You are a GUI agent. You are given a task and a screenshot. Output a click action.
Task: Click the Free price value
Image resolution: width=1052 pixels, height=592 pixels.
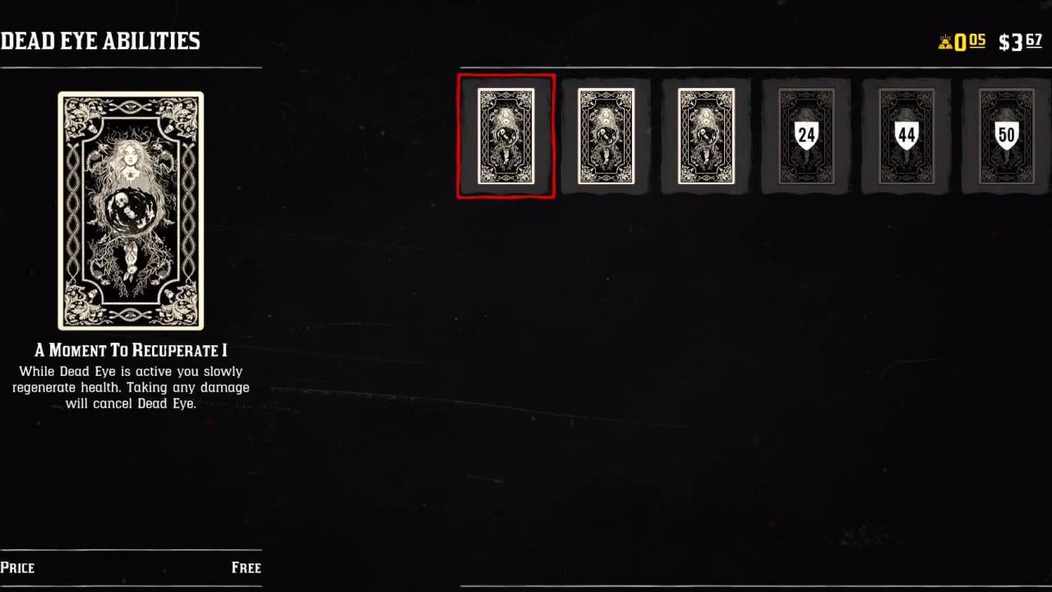tap(246, 567)
